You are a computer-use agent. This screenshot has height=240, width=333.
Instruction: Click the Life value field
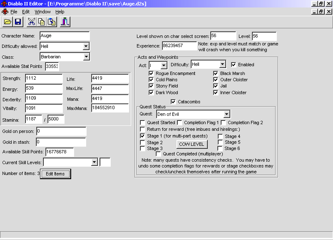pyautogui.click(x=110, y=78)
